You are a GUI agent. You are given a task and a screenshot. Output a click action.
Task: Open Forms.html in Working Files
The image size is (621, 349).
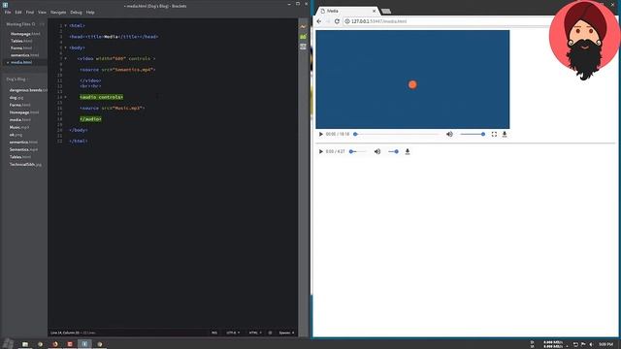pyautogui.click(x=21, y=48)
